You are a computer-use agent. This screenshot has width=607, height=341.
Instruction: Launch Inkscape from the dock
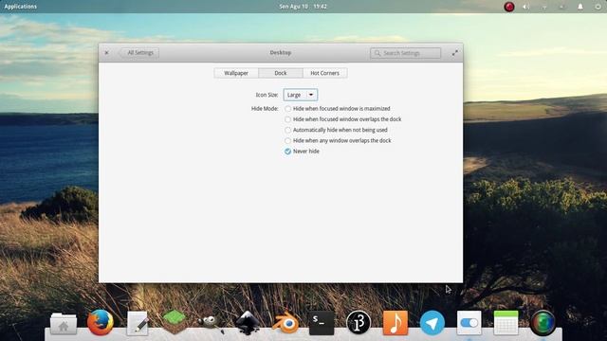[x=248, y=322]
